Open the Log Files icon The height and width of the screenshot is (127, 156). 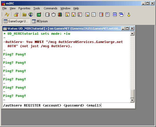click(94, 15)
